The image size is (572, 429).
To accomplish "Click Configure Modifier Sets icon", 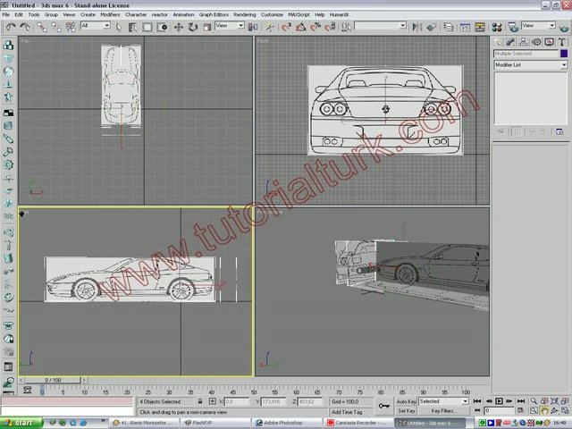I will pyautogui.click(x=559, y=131).
